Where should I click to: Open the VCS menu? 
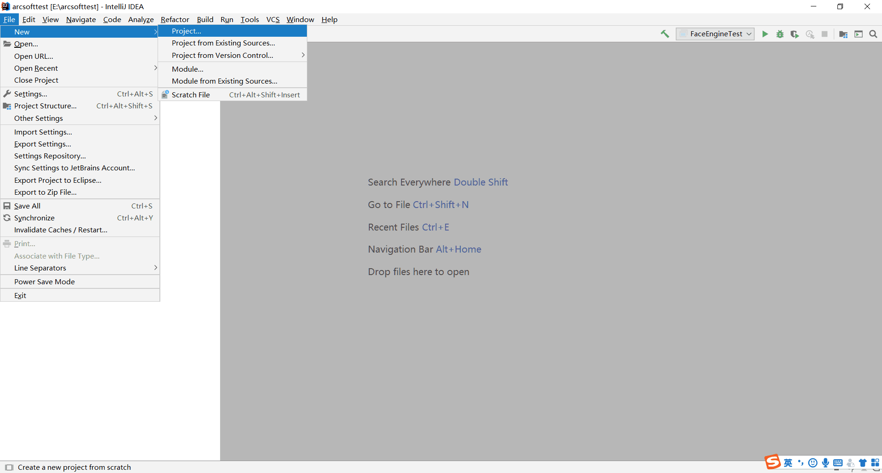[x=273, y=19]
